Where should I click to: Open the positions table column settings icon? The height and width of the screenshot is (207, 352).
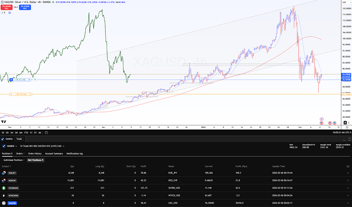[348, 166]
